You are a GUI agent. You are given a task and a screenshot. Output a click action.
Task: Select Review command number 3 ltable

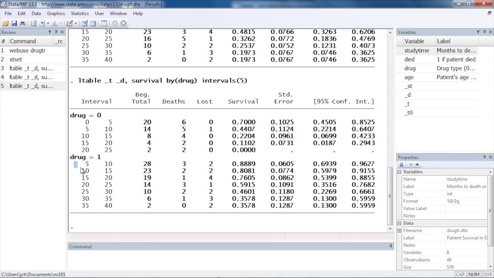33,68
